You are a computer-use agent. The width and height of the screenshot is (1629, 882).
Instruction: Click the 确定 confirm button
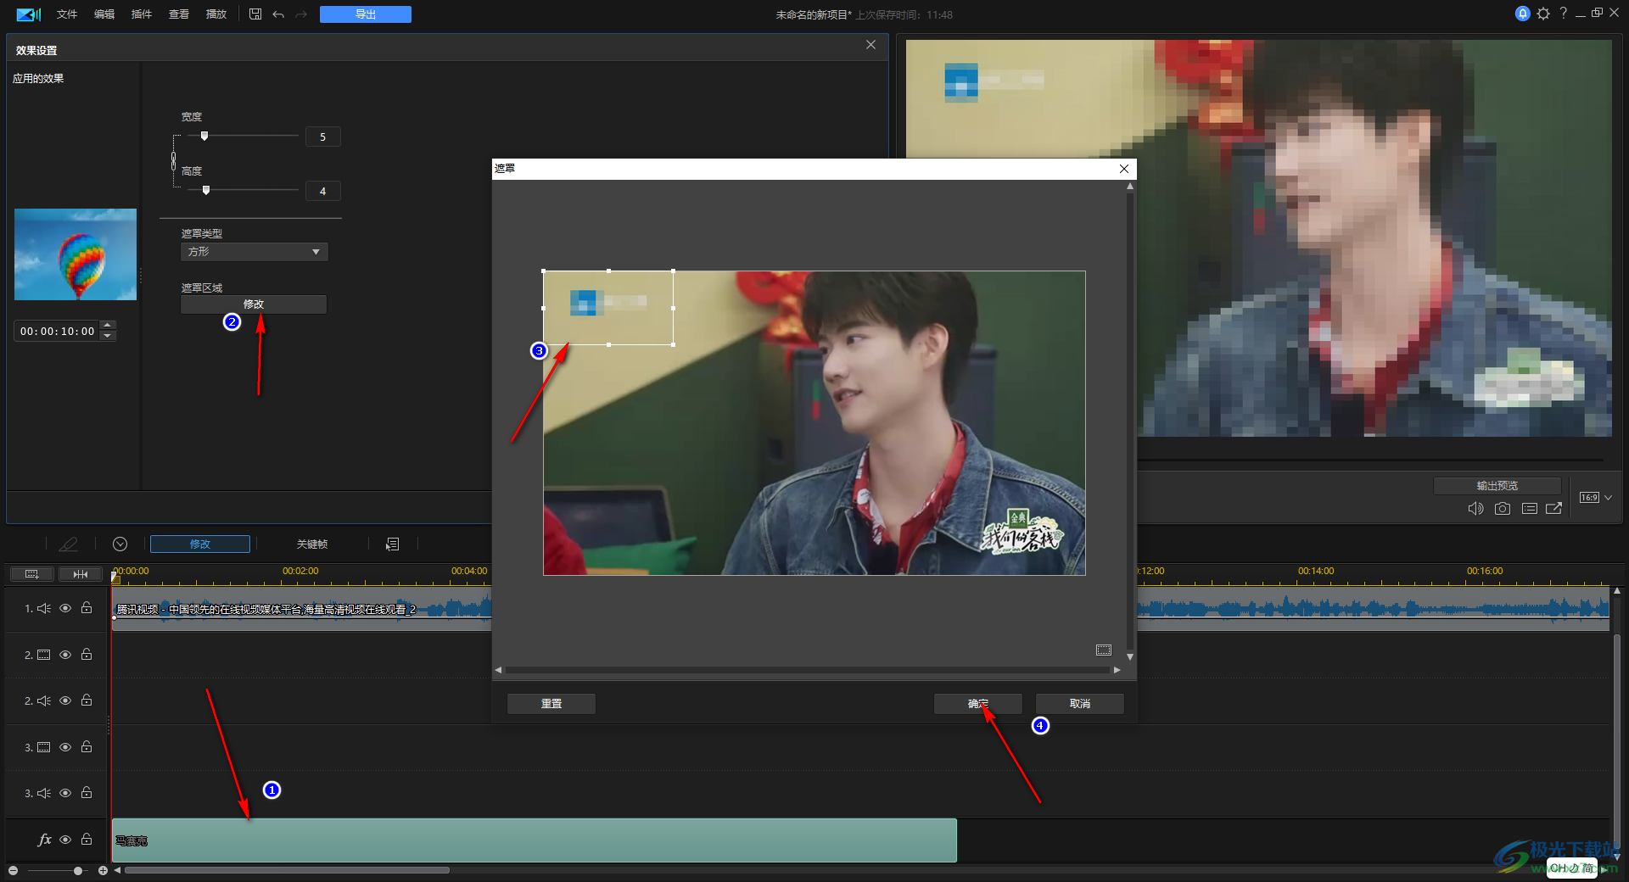click(x=978, y=704)
